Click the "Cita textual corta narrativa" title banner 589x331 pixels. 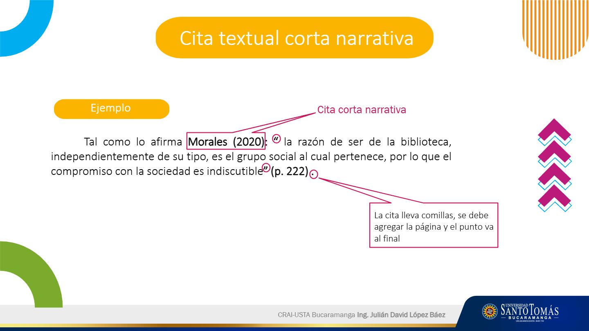tap(294, 38)
